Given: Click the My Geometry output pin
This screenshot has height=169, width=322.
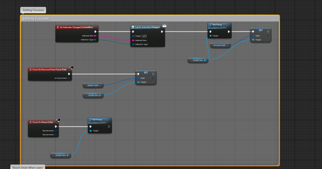Looking at the screenshot, I should pyautogui.click(x=55, y=131).
